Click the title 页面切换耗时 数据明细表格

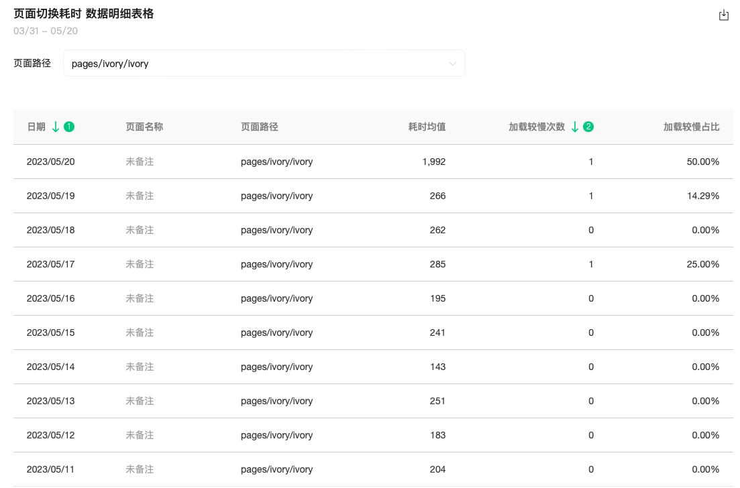point(84,13)
